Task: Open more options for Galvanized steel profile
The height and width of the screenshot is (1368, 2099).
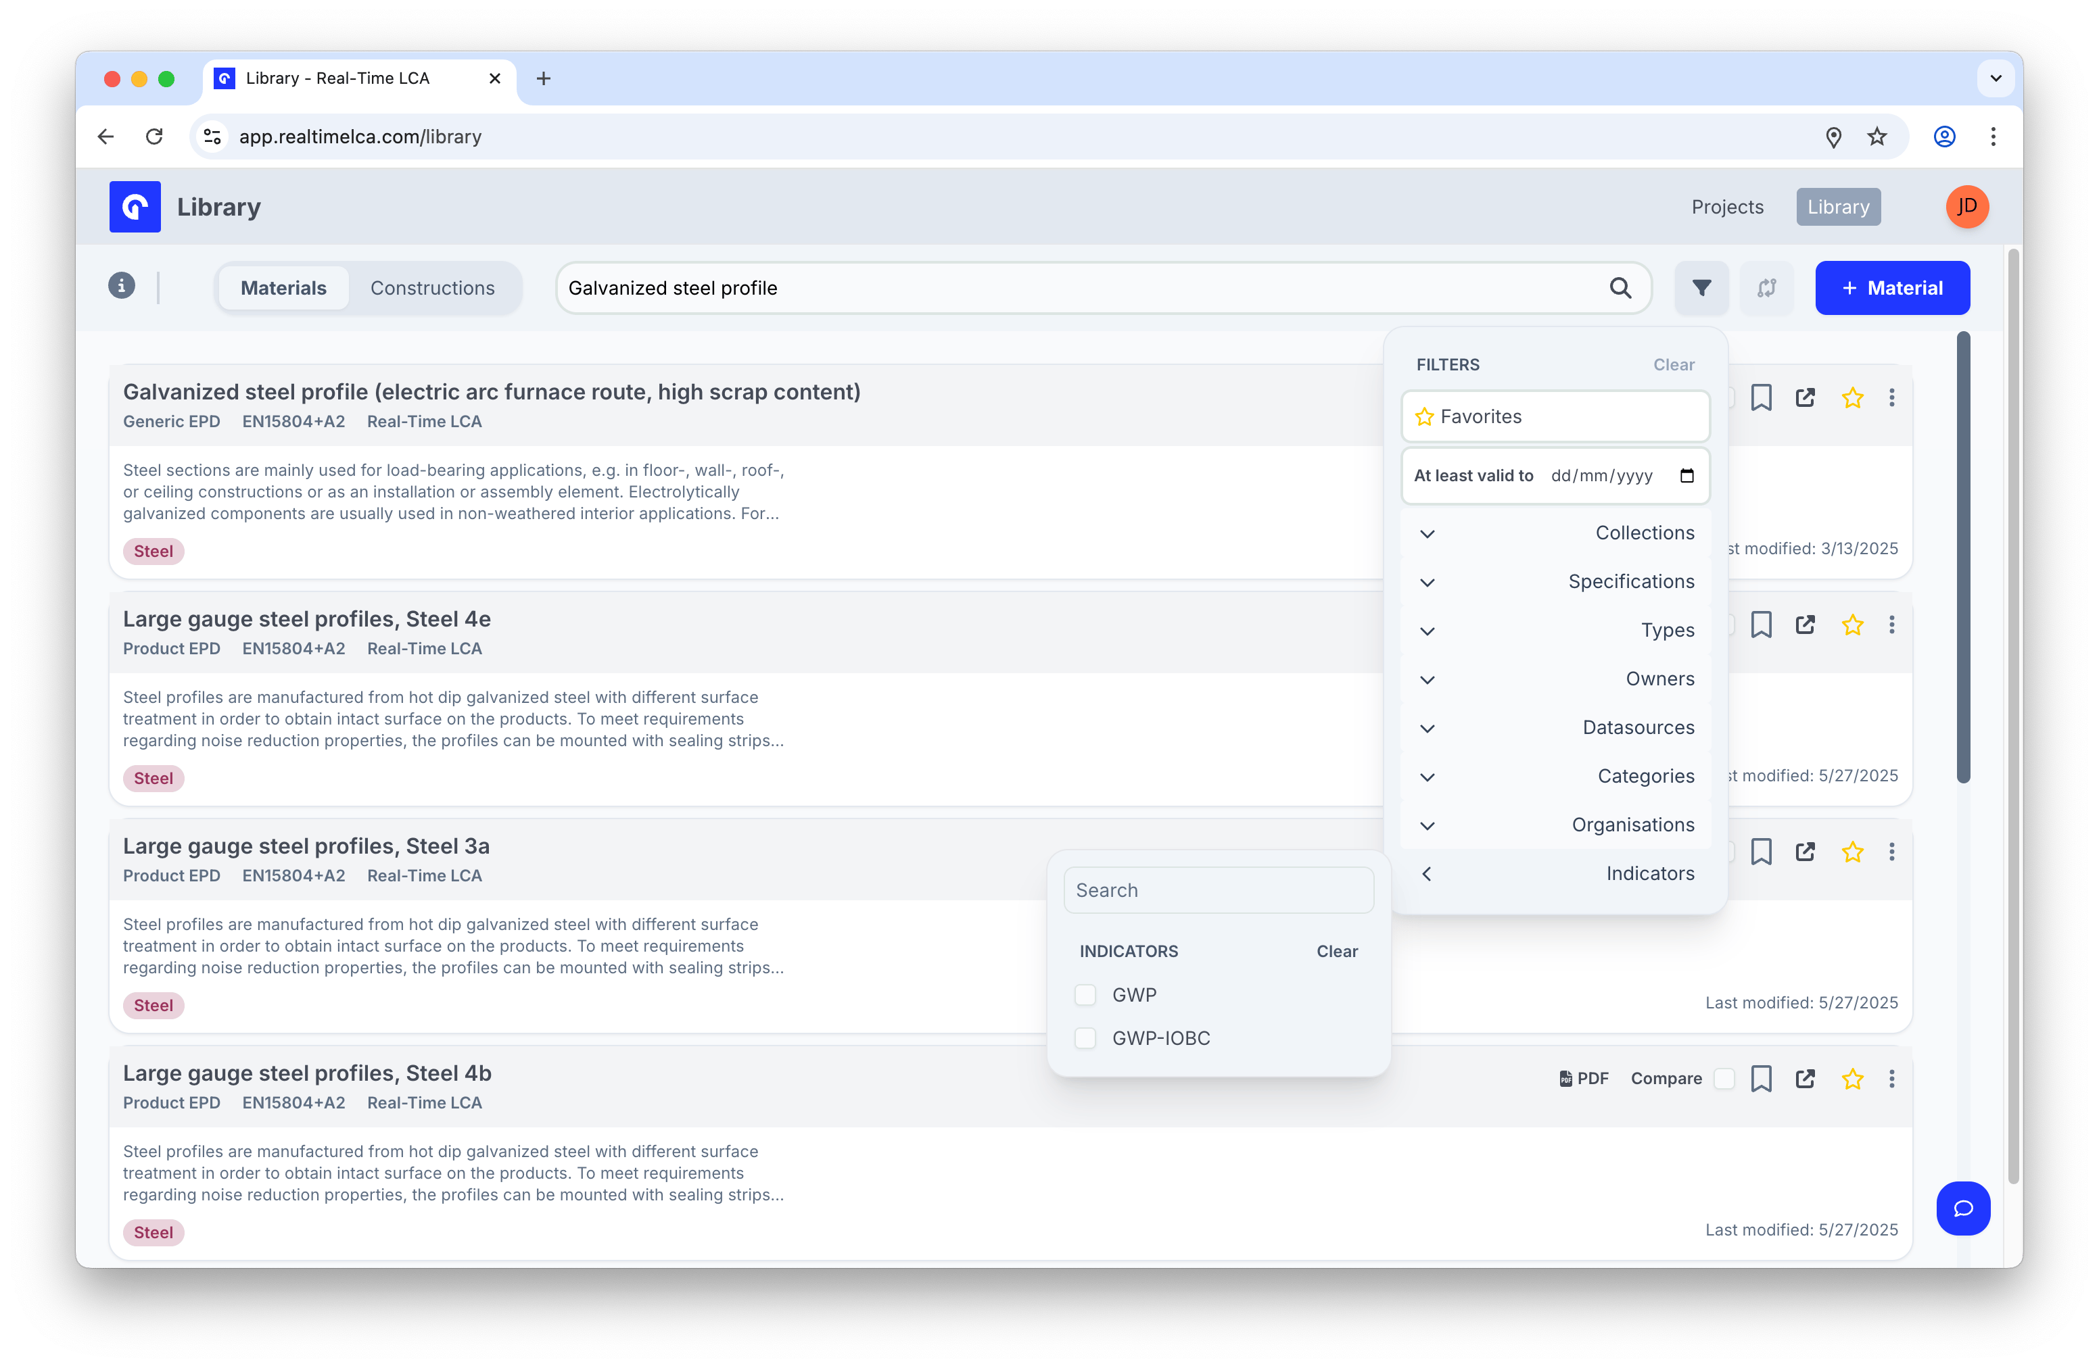Action: [1892, 397]
